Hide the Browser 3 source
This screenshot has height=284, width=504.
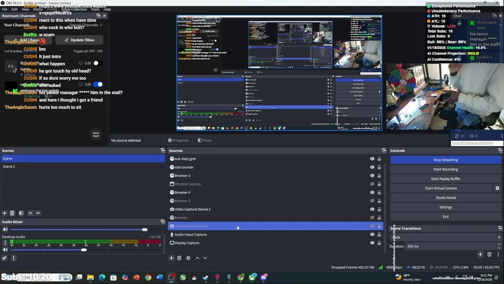point(372,176)
